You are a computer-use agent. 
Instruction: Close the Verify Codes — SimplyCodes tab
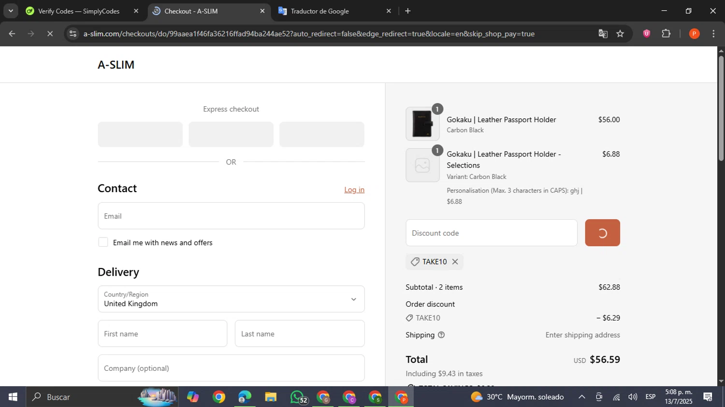click(x=136, y=11)
